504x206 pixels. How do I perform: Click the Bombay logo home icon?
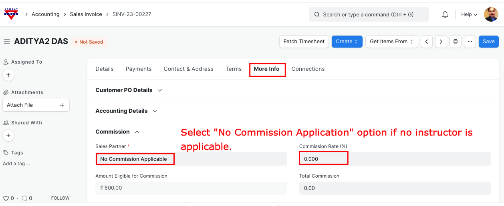coord(11,14)
